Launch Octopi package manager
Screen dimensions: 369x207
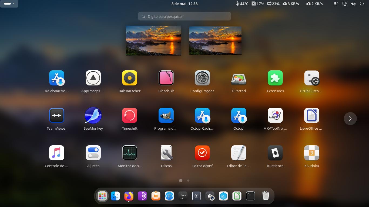239,115
